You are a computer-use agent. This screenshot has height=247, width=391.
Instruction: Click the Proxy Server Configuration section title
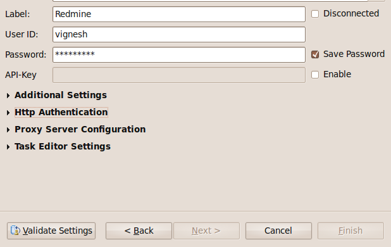pos(80,129)
